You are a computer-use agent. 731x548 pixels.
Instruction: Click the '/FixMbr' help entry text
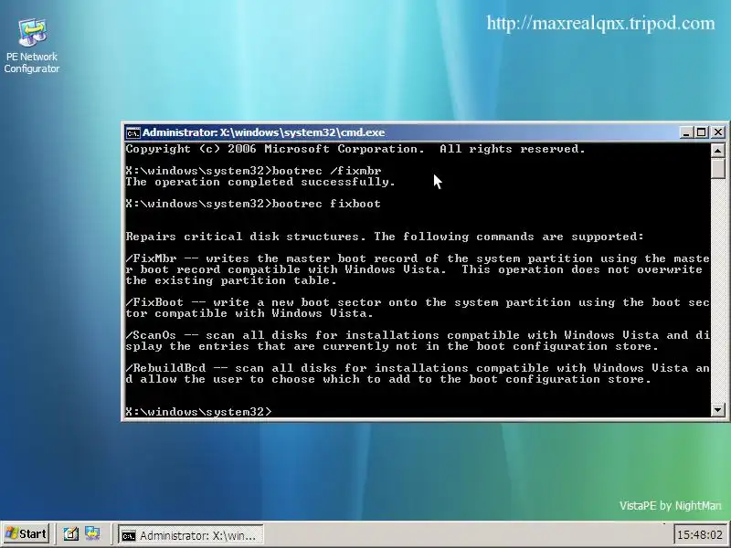pos(418,269)
